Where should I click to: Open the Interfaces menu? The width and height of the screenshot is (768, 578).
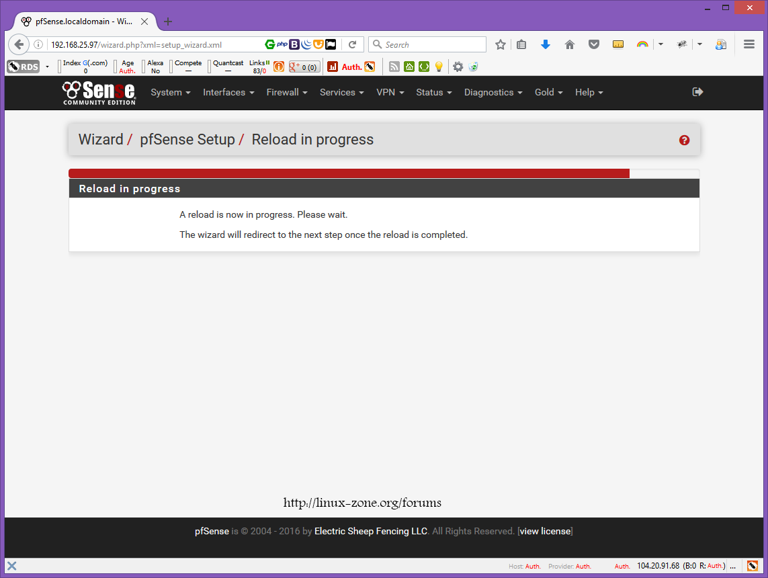pyautogui.click(x=228, y=93)
